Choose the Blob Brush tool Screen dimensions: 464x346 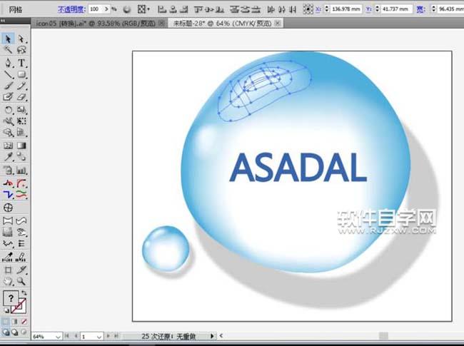coord(8,97)
